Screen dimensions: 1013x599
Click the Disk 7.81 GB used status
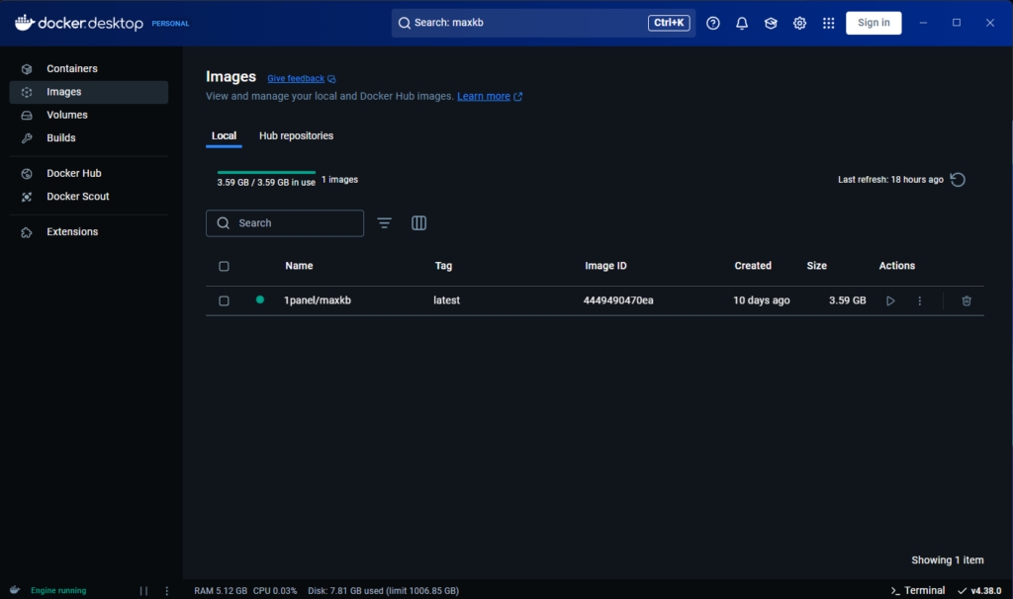click(x=383, y=591)
